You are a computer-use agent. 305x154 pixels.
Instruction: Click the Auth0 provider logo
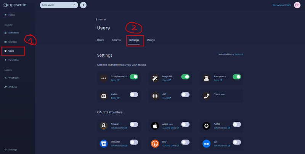tap(206, 126)
